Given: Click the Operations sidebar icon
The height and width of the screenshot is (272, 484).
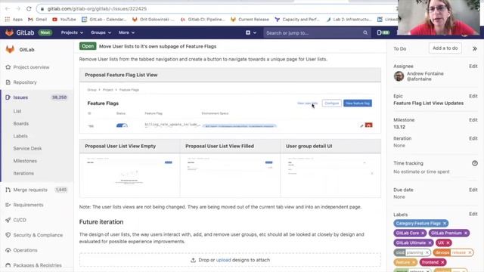Looking at the screenshot, I should click(8, 250).
